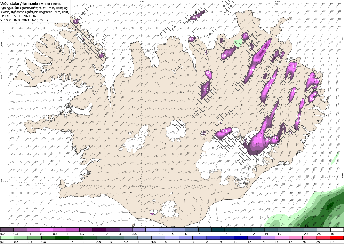Click bottom legend swatch starting at 2

click(x=89, y=238)
